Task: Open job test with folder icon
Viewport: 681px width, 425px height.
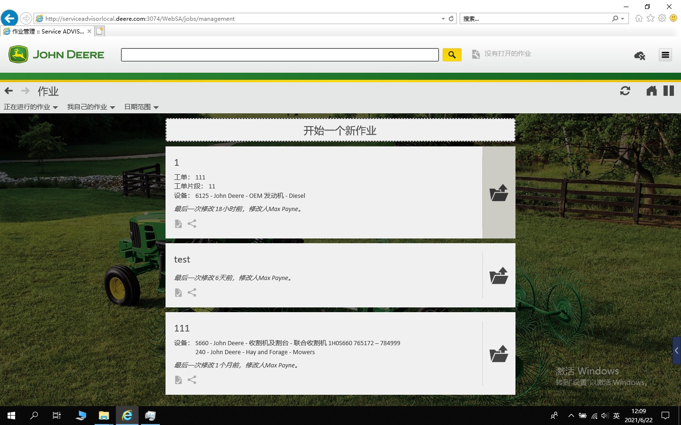Action: [499, 275]
